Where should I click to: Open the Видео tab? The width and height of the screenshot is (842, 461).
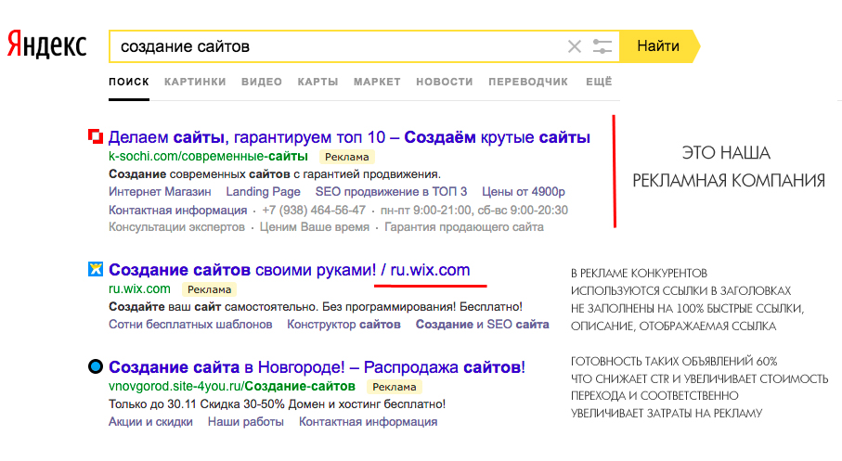tap(262, 82)
